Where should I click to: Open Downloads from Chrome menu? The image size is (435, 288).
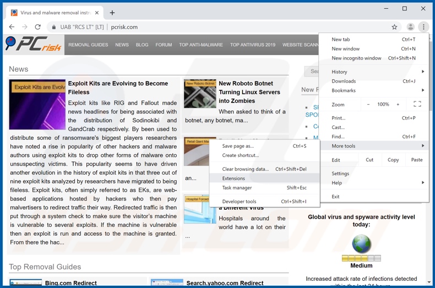coord(373,81)
